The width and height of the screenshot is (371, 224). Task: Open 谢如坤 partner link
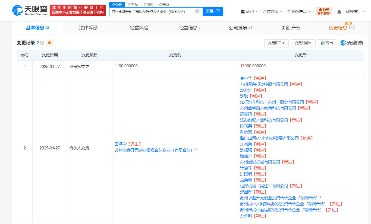tap(246, 156)
